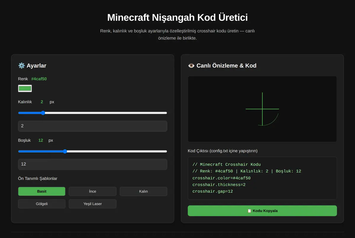Click the Ön Tanımlı Şablonlar label
This screenshot has height=238, width=355.
coord(38,179)
